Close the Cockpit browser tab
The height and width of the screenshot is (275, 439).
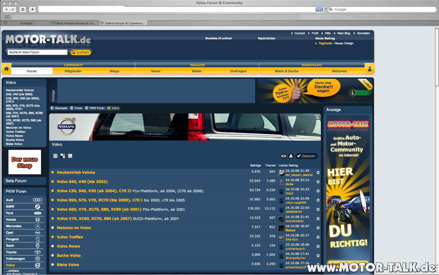click(x=5, y=23)
